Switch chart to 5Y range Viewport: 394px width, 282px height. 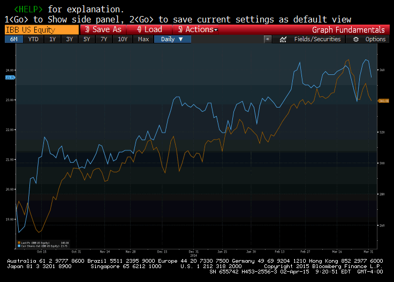pyautogui.click(x=87, y=39)
